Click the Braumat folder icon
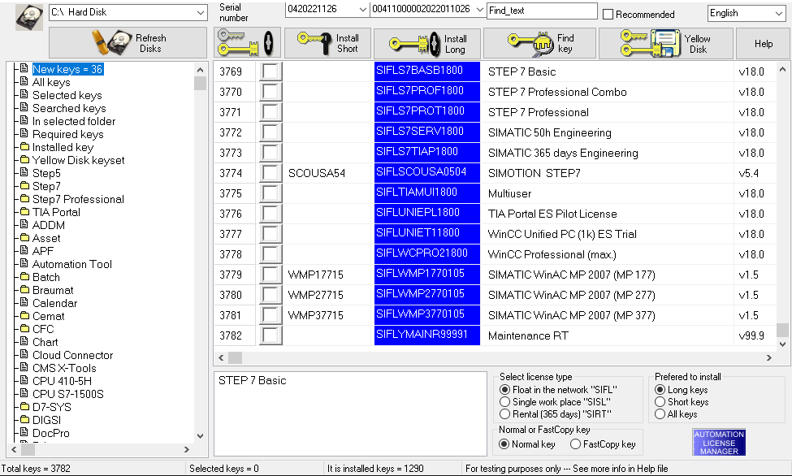Viewport: 792px width, 476px height. click(24, 289)
